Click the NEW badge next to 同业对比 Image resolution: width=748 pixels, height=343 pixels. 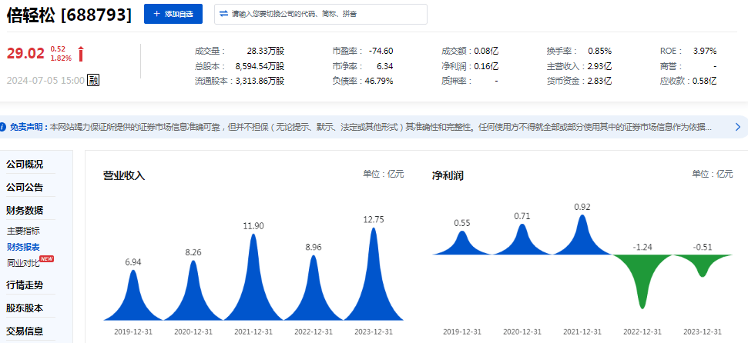(x=47, y=258)
